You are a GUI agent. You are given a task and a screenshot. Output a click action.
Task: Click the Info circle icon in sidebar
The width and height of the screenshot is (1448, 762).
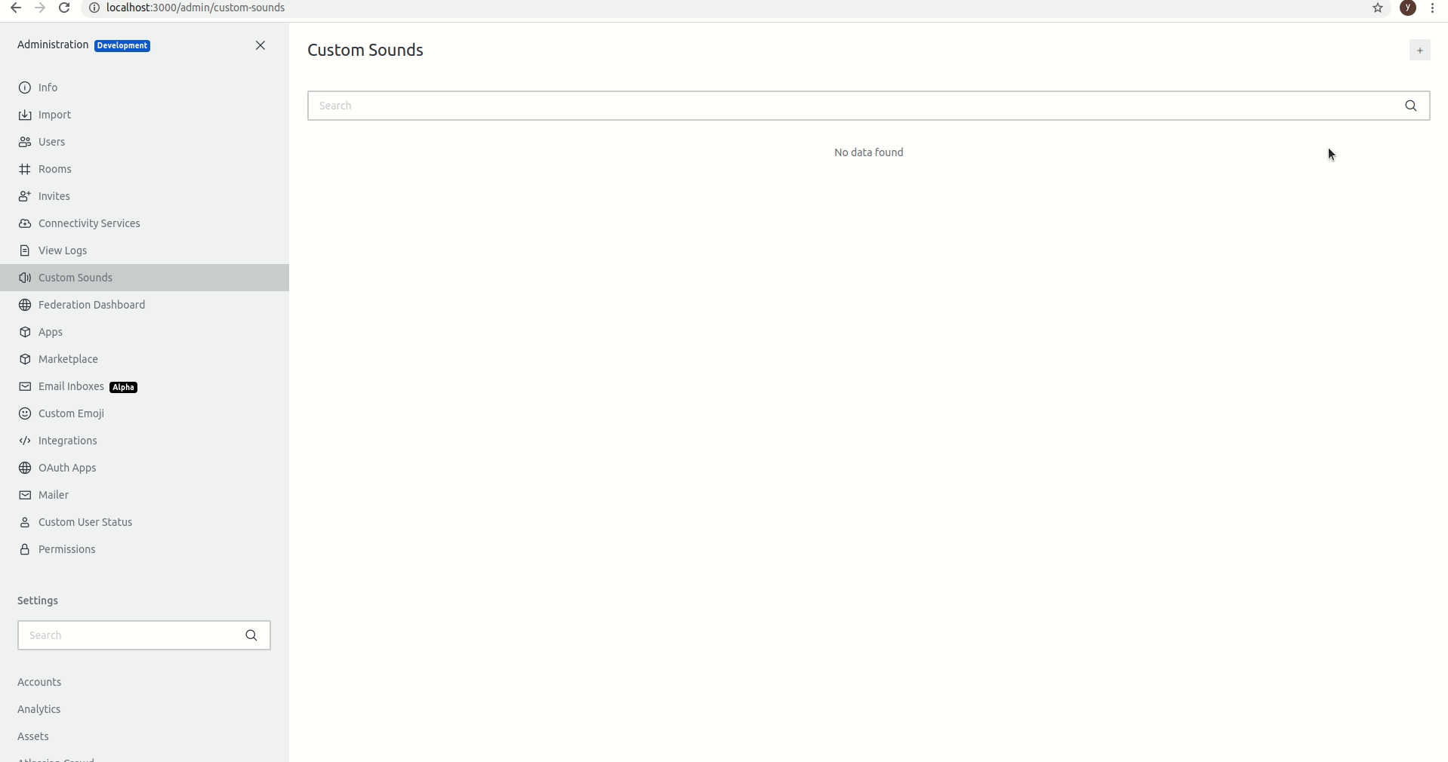click(25, 88)
